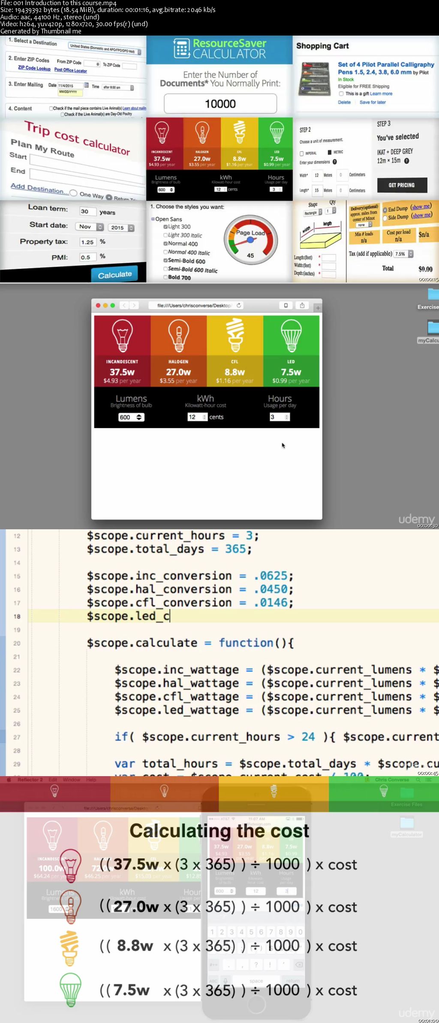Viewport: 439px width, 1023px height.
Task: Click the Share icon in the browser toolbar
Action: (x=302, y=305)
